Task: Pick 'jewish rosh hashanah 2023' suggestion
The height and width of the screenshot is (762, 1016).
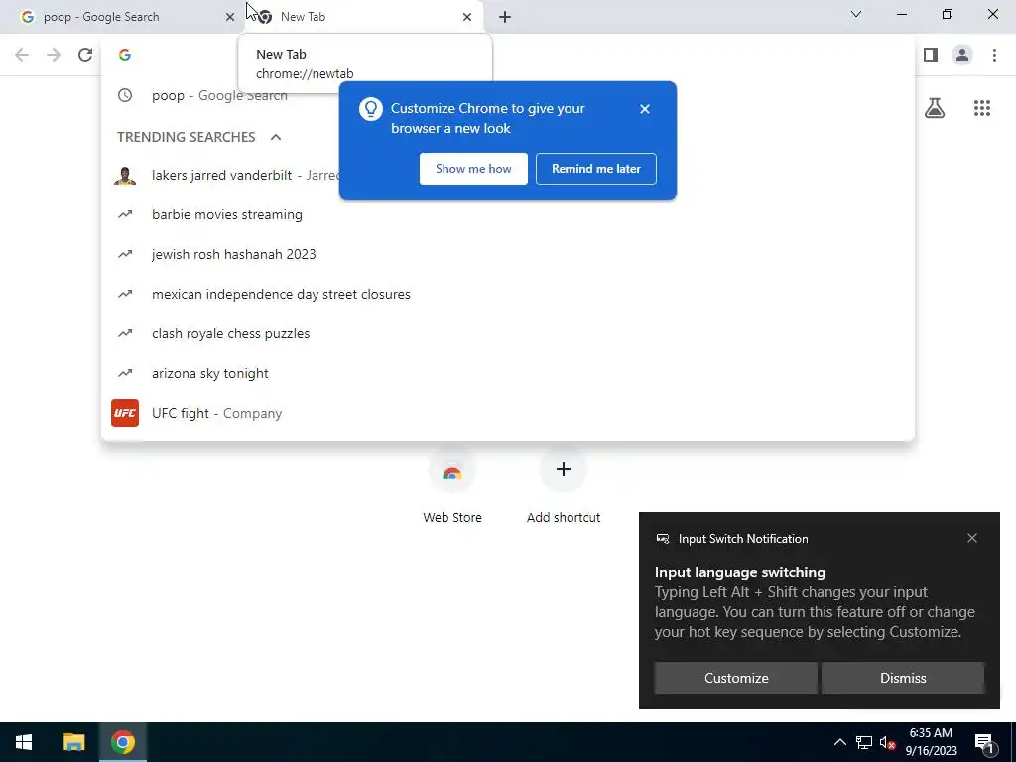Action: point(507,254)
